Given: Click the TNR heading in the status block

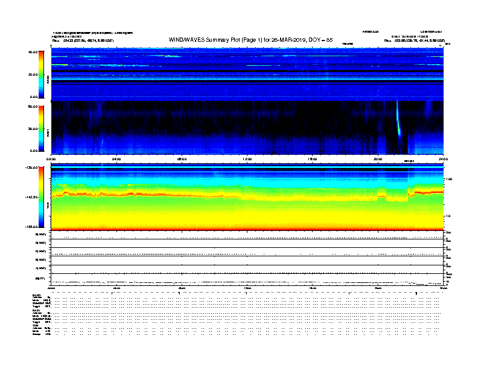Looking at the screenshot, I should (35, 325).
